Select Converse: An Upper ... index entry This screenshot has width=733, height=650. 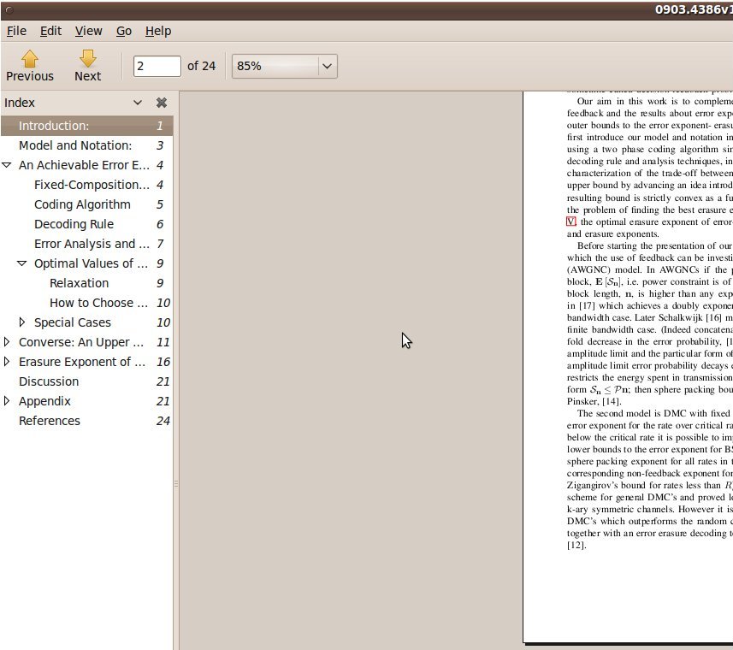tap(87, 342)
